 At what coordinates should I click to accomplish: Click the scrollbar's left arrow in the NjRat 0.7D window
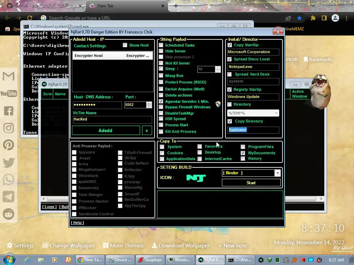[x=44, y=199]
